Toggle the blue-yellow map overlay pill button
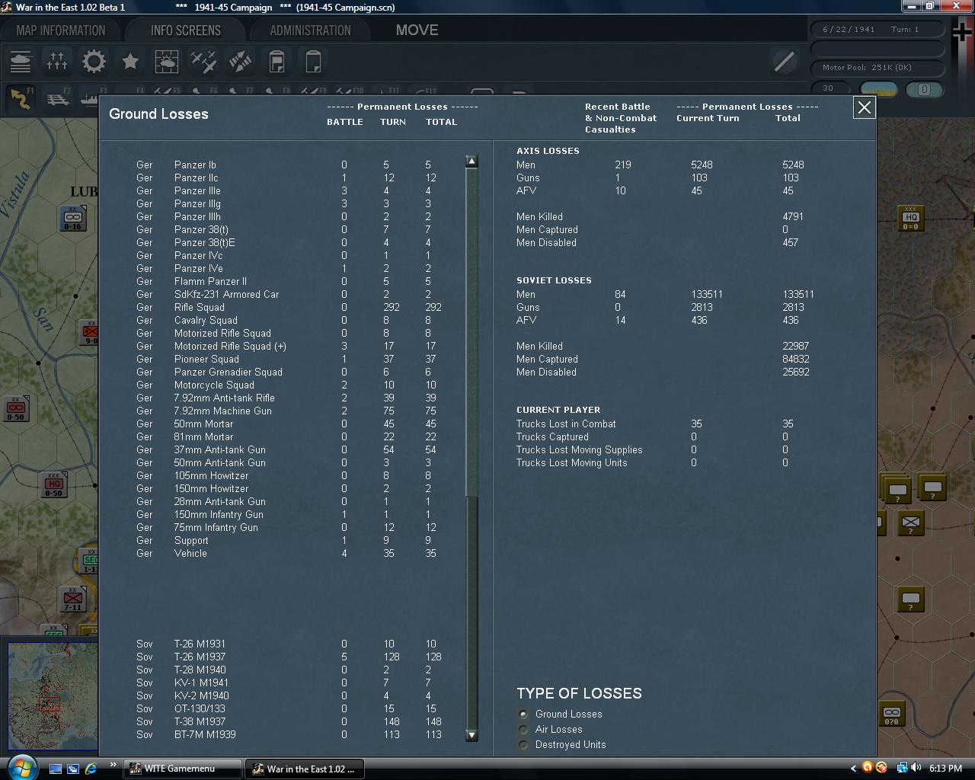 tap(879, 89)
